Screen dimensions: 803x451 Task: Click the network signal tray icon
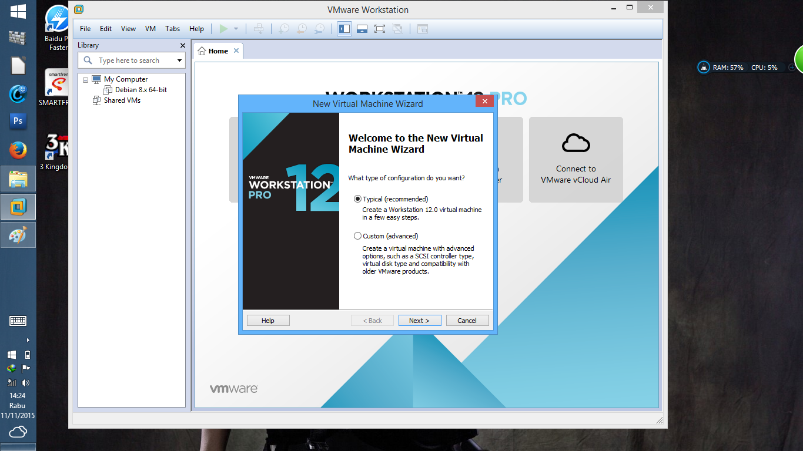click(x=12, y=383)
